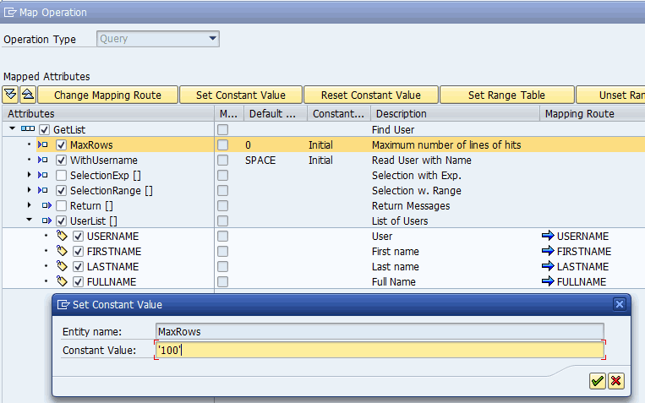The height and width of the screenshot is (403, 645).
Task: Click the Map Operation window title icon
Action: (x=10, y=13)
